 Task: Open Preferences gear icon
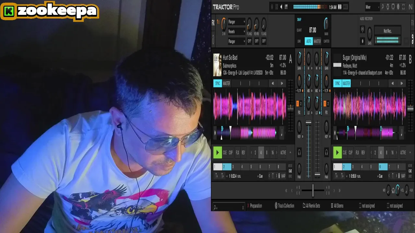point(387,6)
